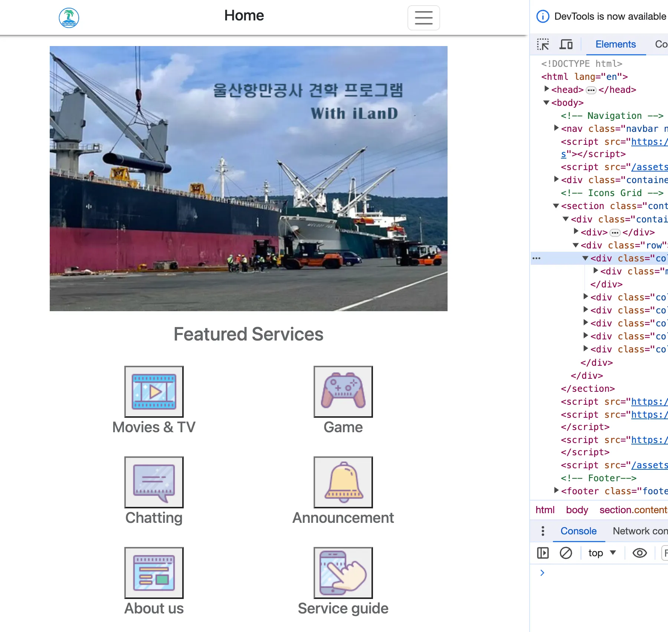Click the ellipsis button in the collapsed div
This screenshot has width=668, height=632.
[x=615, y=233]
